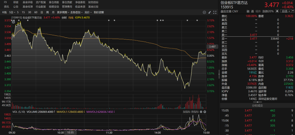The height and width of the screenshot is (135, 295).
Task: Click the 3.497 price tag on axis
Action: (x=212, y=47)
